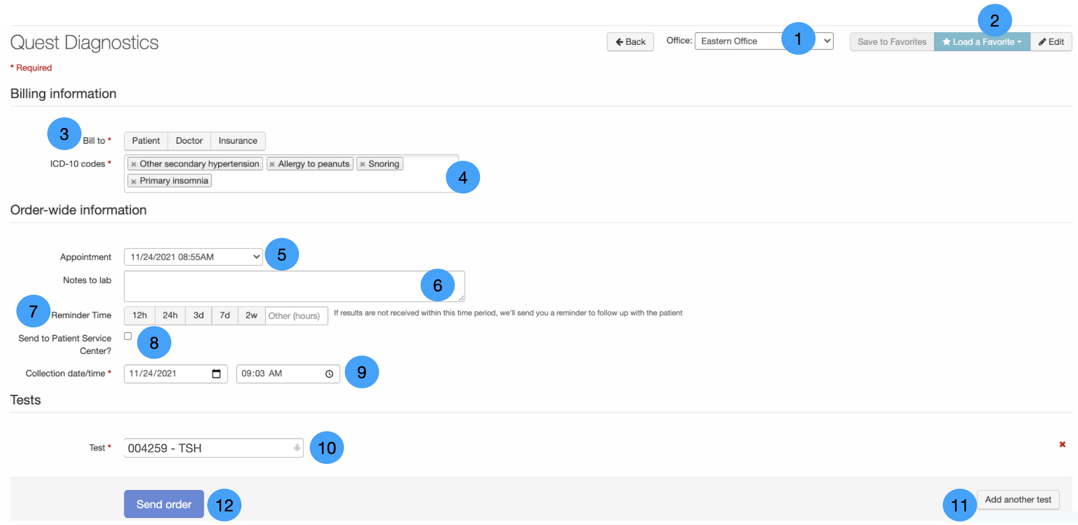This screenshot has width=1078, height=525.
Task: Click the collection date field 11/24/2021
Action: (x=175, y=374)
